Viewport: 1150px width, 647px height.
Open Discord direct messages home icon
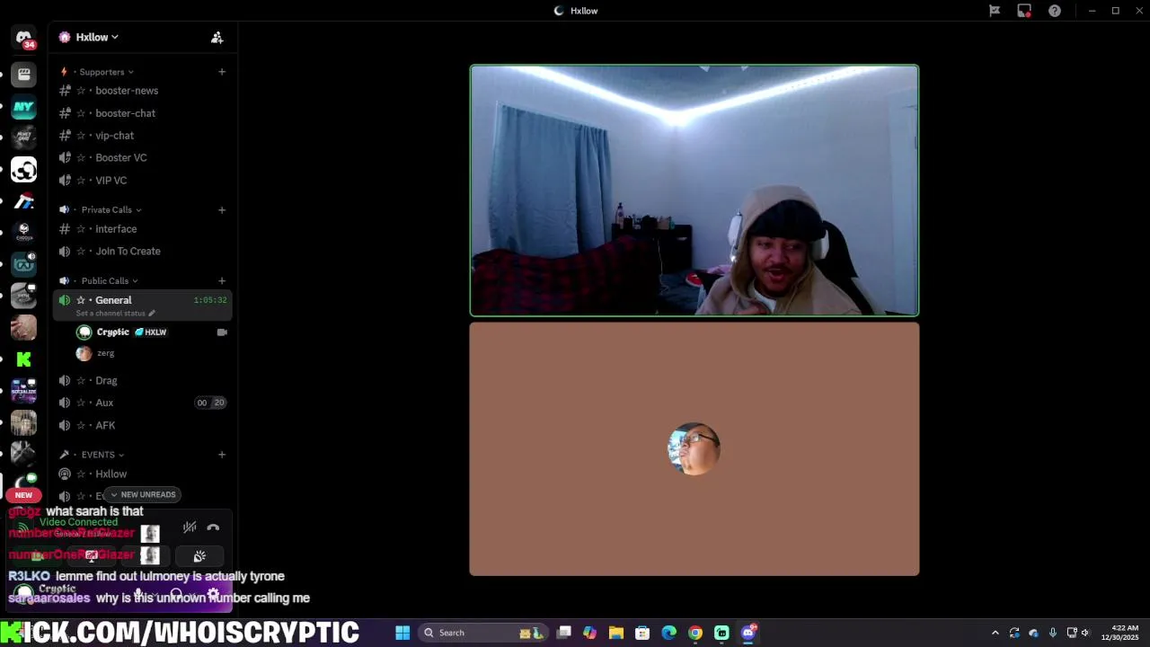24,39
